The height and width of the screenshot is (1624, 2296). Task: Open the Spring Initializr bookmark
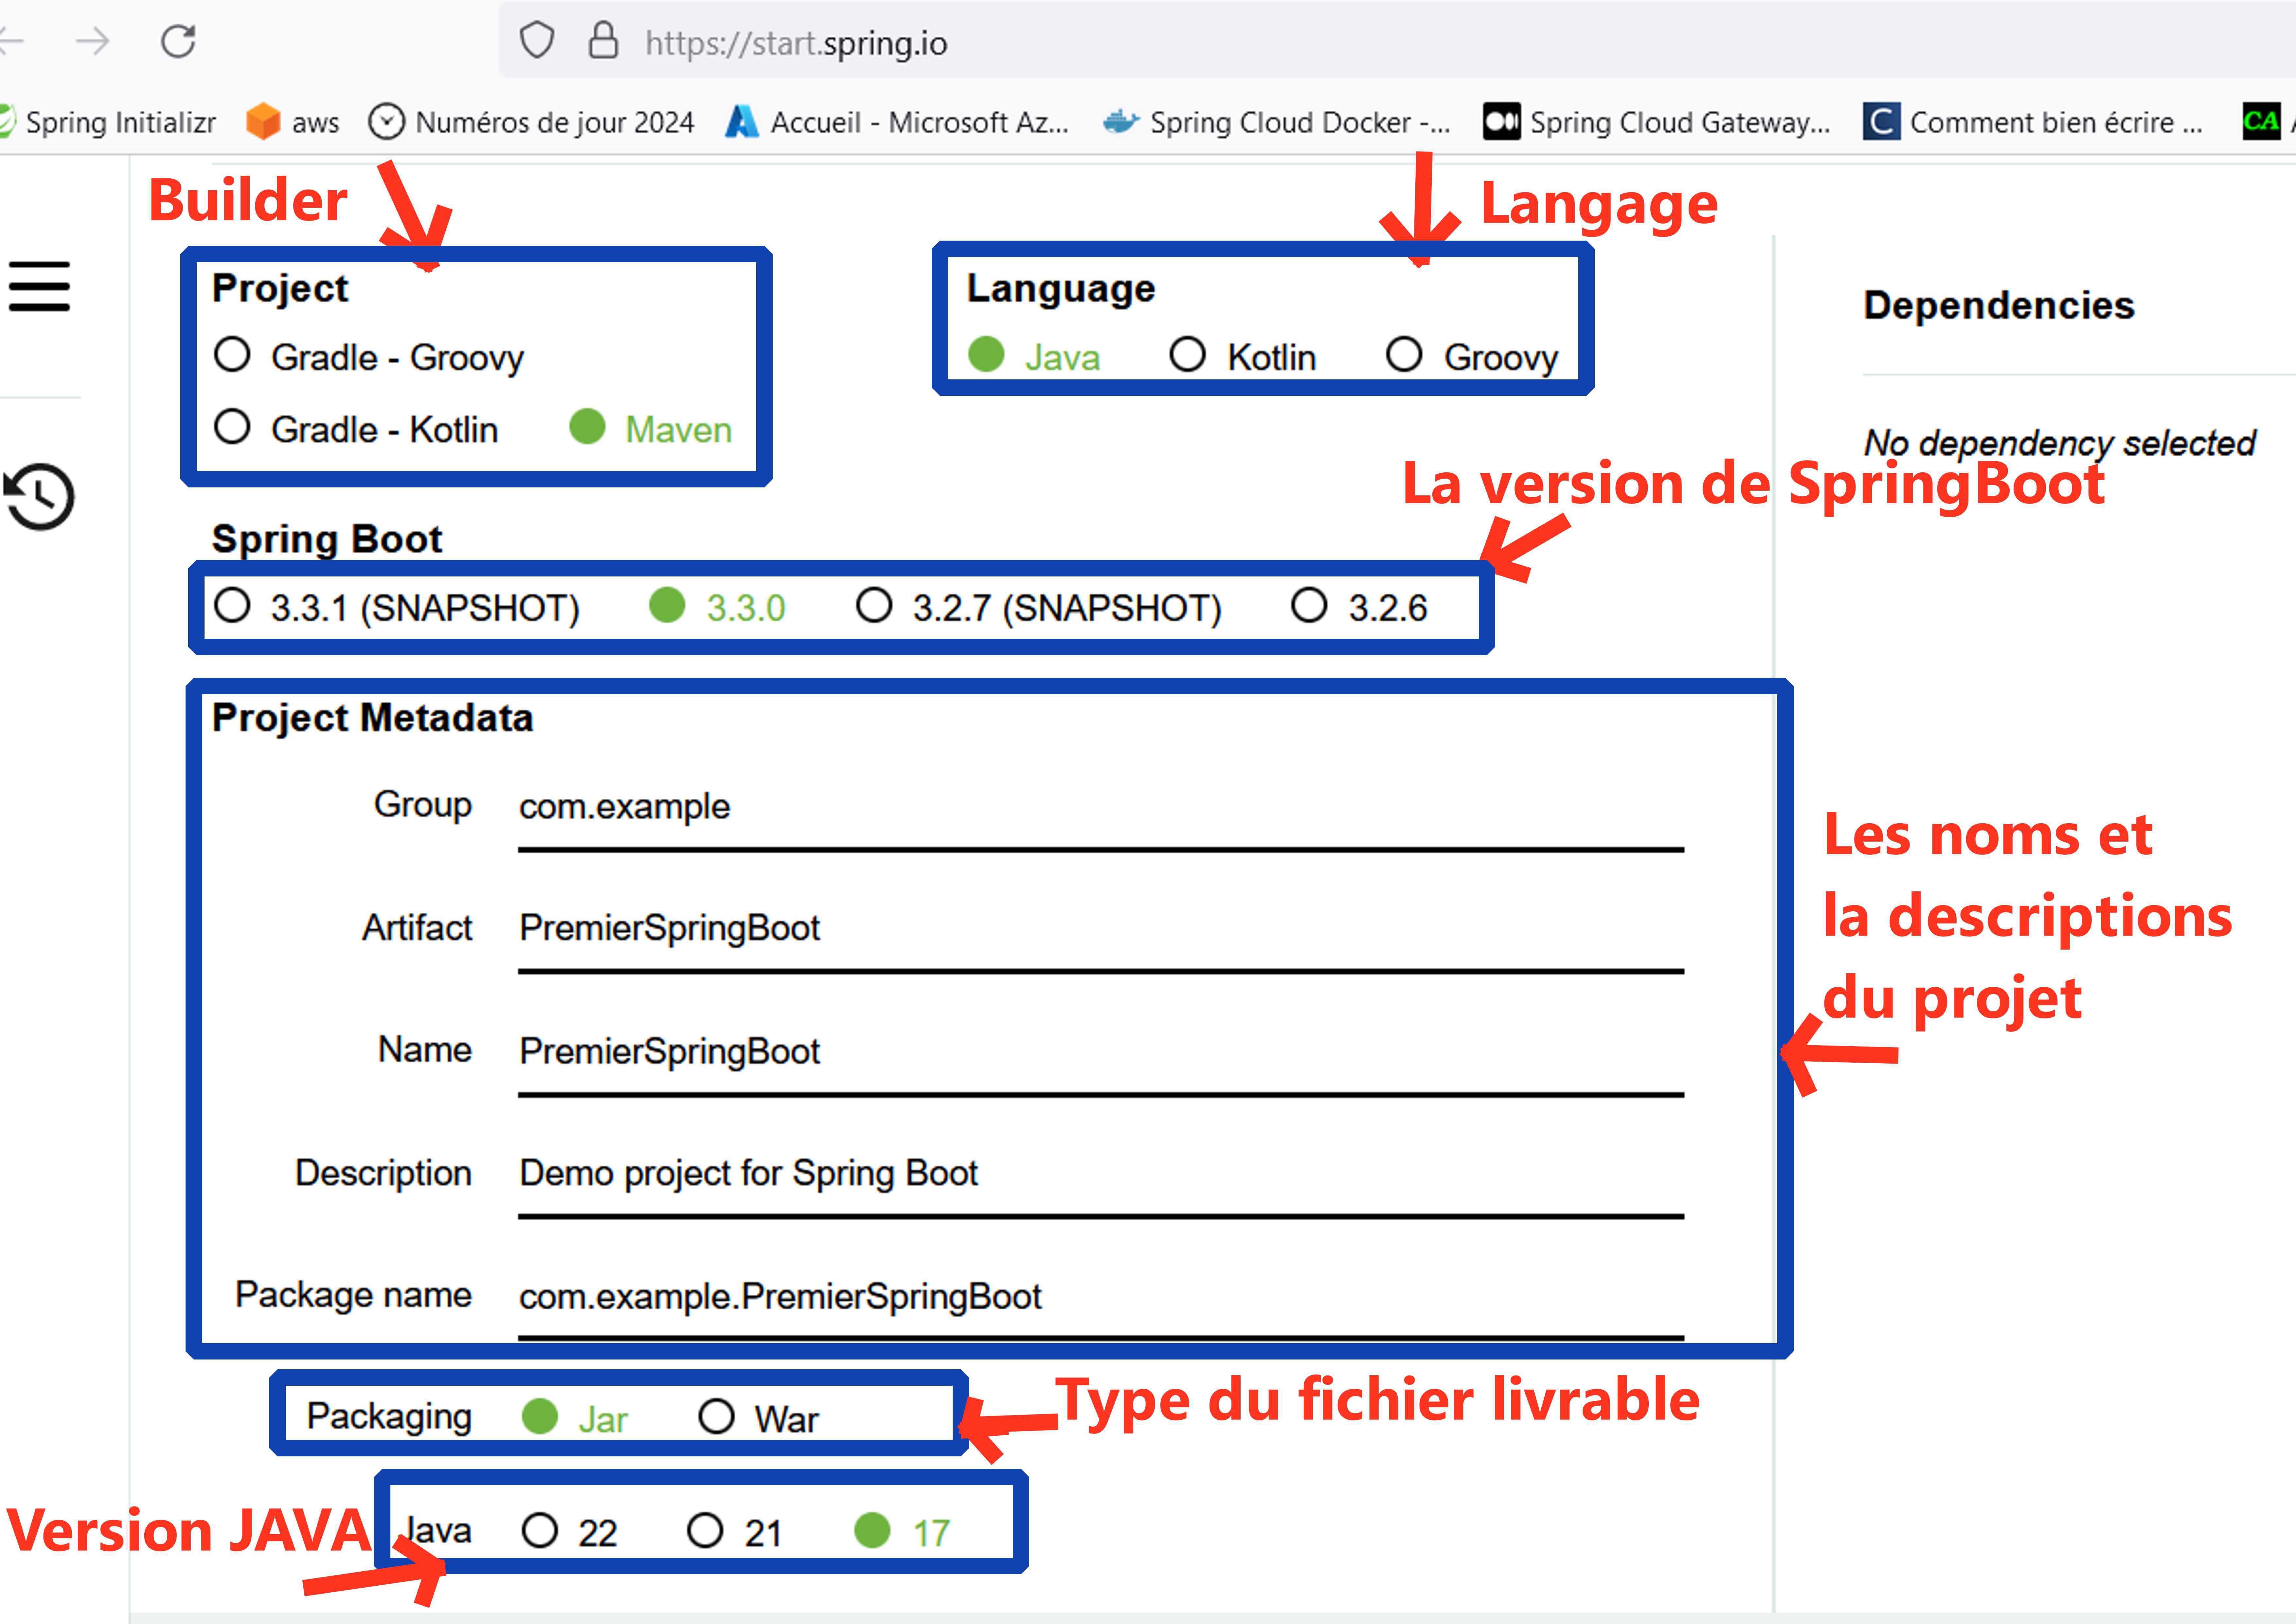click(x=108, y=122)
